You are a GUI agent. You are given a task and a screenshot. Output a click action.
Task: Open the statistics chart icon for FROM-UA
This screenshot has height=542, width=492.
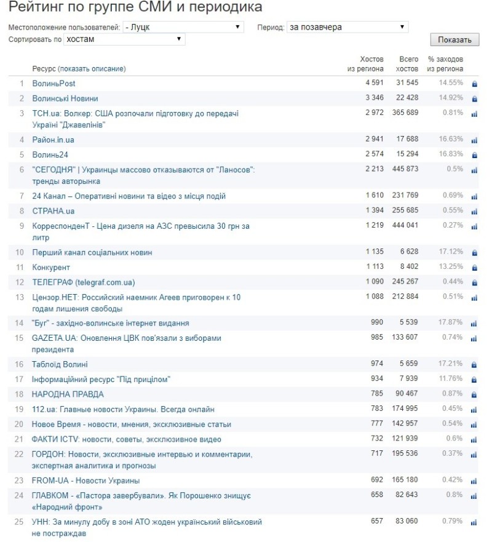(474, 481)
